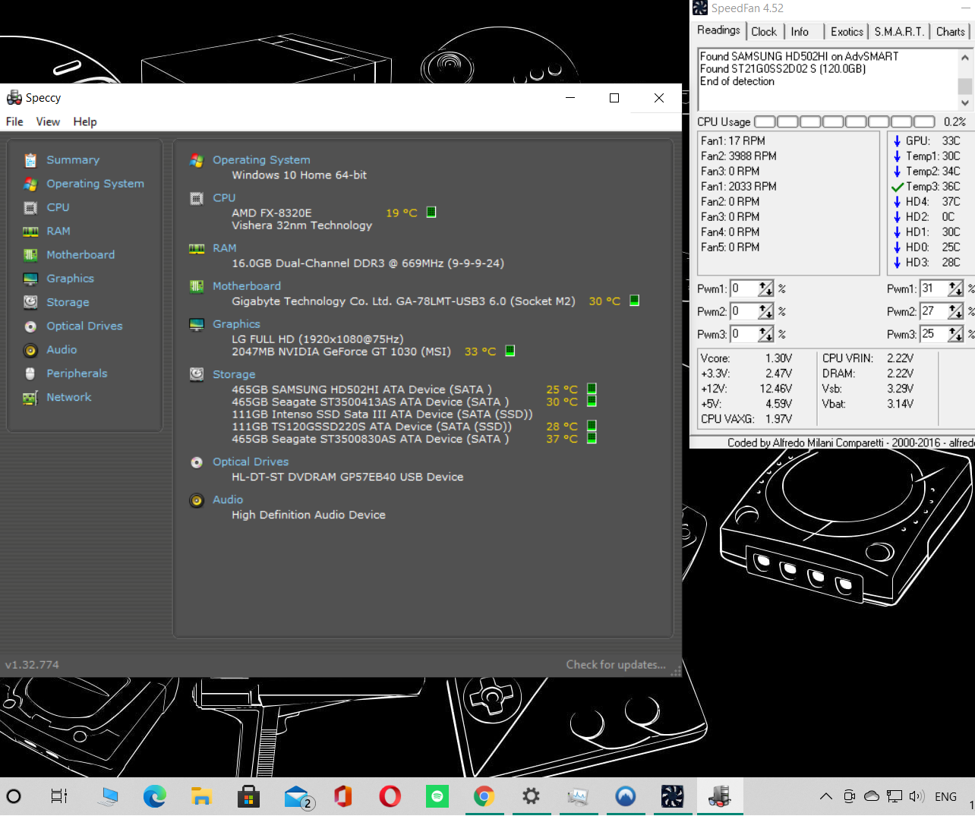The width and height of the screenshot is (975, 816).
Task: Click Graphics 33 °C status indicator
Action: coord(510,351)
